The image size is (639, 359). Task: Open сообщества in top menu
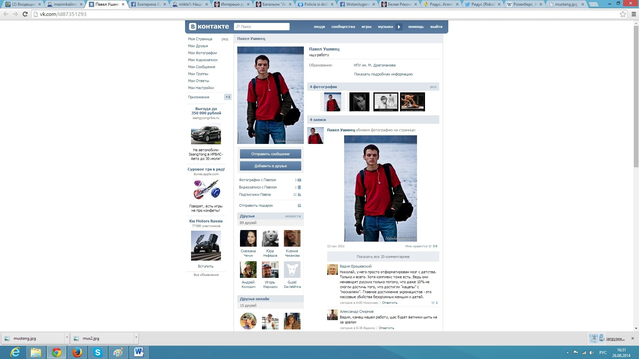pos(343,27)
